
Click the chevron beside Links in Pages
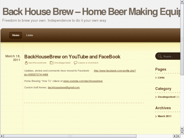tap(156, 78)
